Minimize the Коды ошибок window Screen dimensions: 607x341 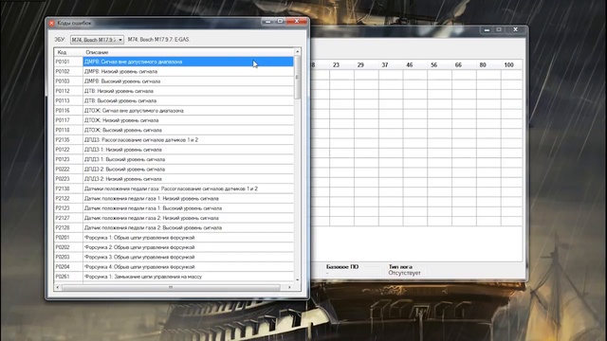tap(267, 22)
